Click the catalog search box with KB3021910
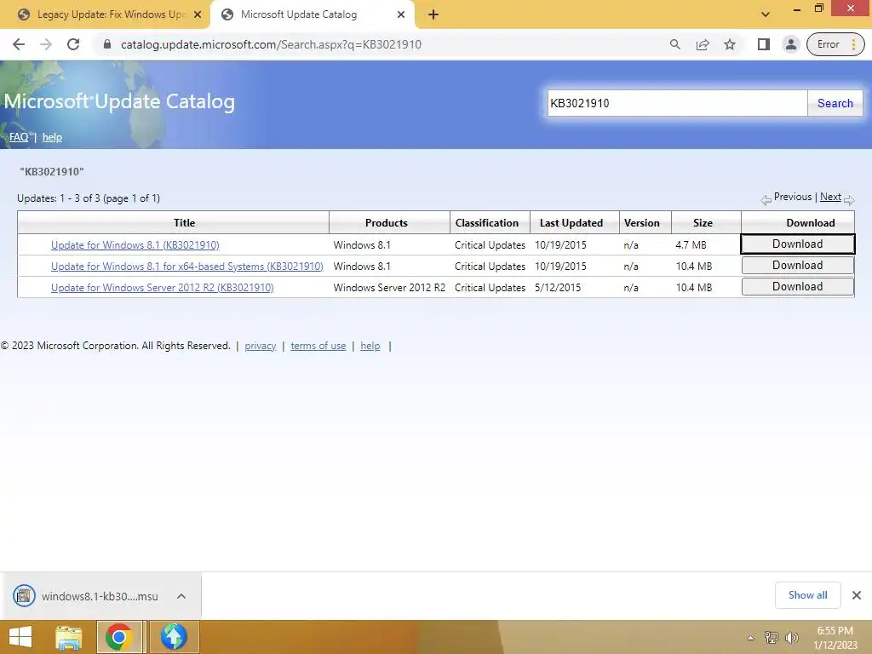The image size is (872, 654). [x=677, y=103]
